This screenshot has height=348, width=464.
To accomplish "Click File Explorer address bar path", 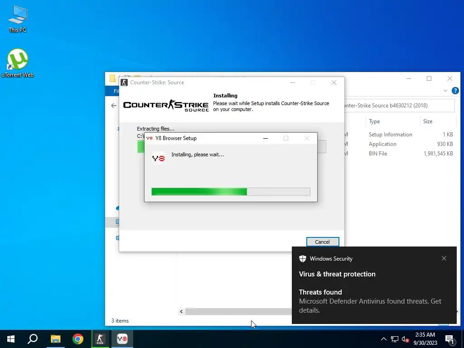I will (x=400, y=106).
